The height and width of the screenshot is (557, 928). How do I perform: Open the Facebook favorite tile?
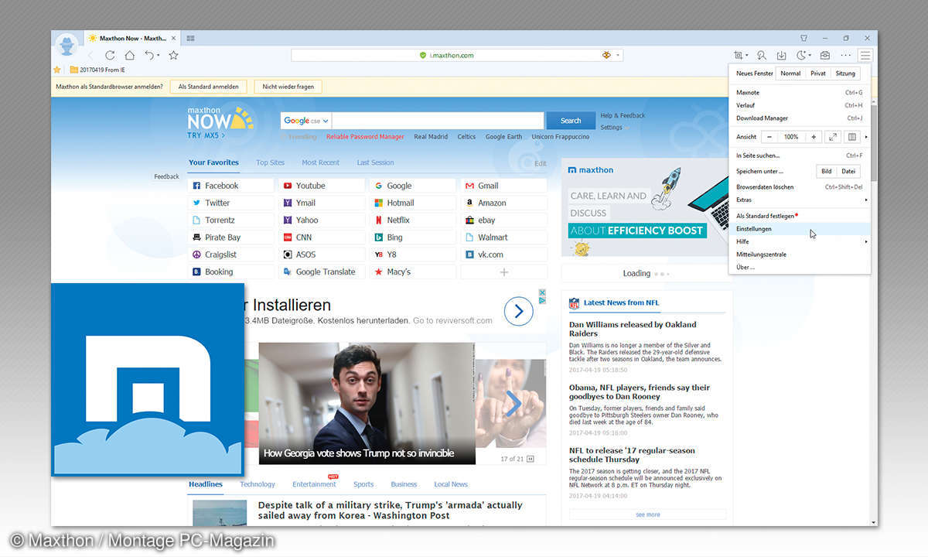(230, 186)
